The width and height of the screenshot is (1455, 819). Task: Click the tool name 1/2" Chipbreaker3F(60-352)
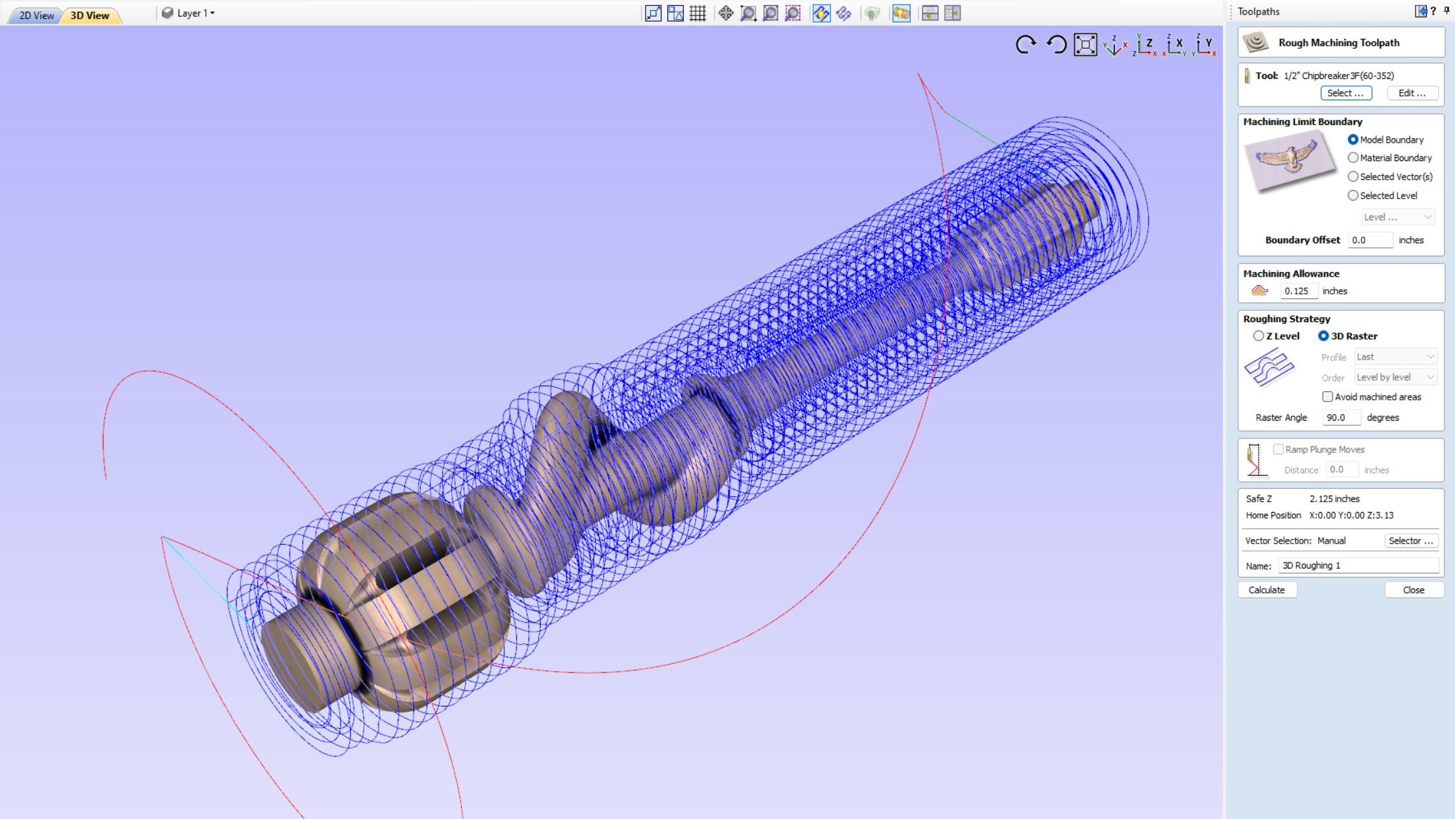point(1339,76)
